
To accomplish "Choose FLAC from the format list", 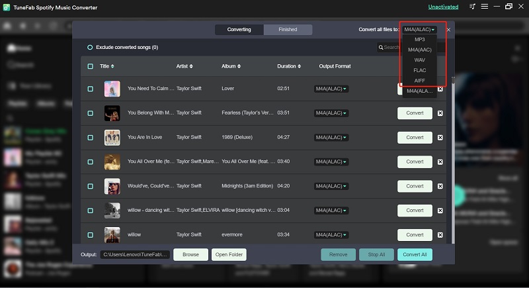I will (419, 70).
